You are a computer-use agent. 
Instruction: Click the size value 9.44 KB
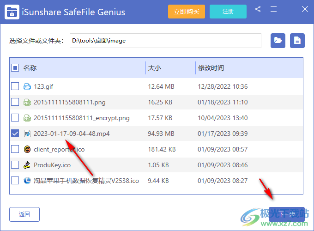click(158, 181)
